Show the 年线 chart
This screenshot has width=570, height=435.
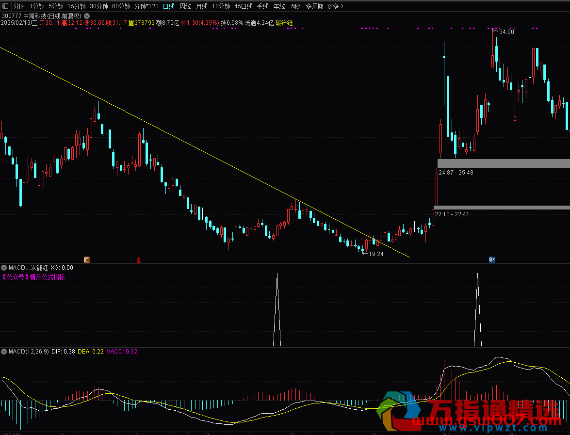click(x=279, y=6)
